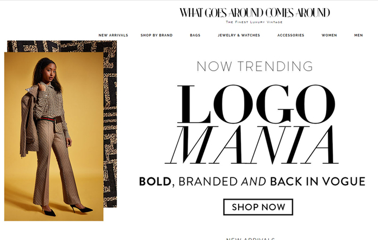Click the model photo on yellow background
The width and height of the screenshot is (378, 240).
[x=54, y=136]
